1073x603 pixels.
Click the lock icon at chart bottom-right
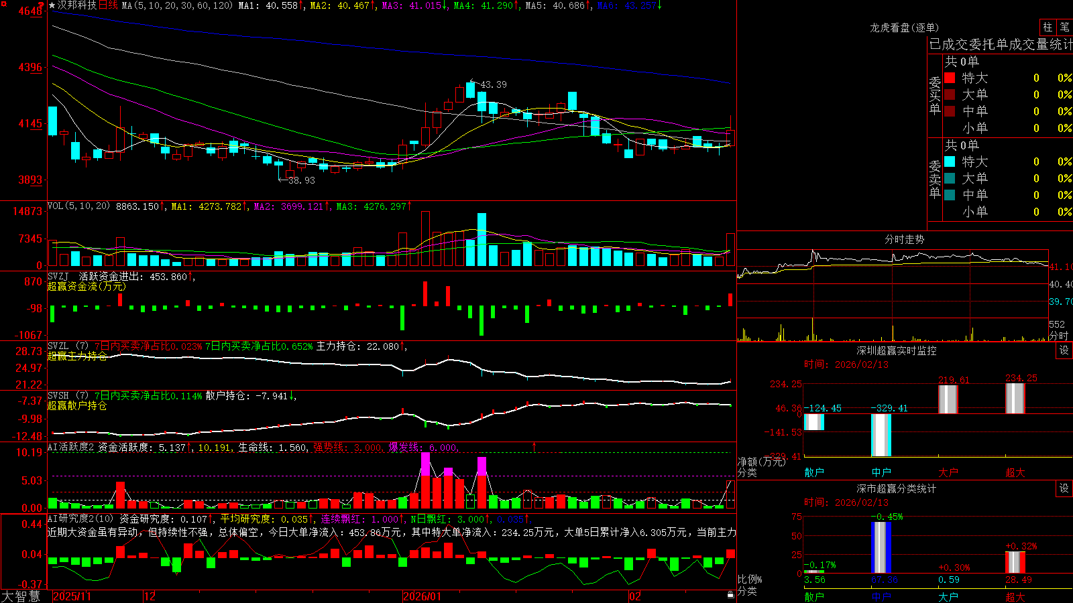coord(730,595)
